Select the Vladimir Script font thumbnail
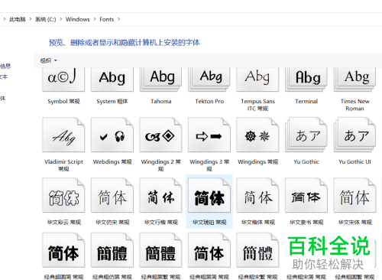Image resolution: width=382 pixels, height=280 pixels. (63, 135)
